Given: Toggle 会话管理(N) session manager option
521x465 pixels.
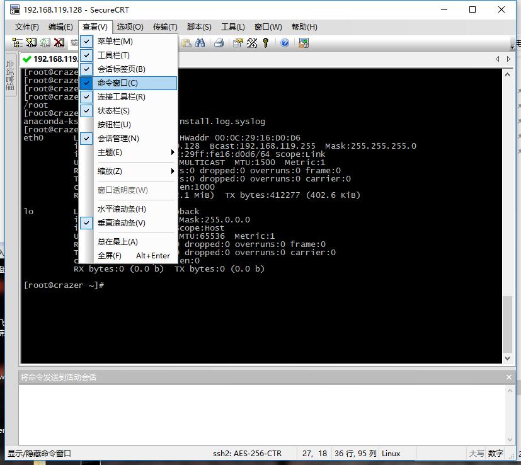Looking at the screenshot, I should pos(128,139).
